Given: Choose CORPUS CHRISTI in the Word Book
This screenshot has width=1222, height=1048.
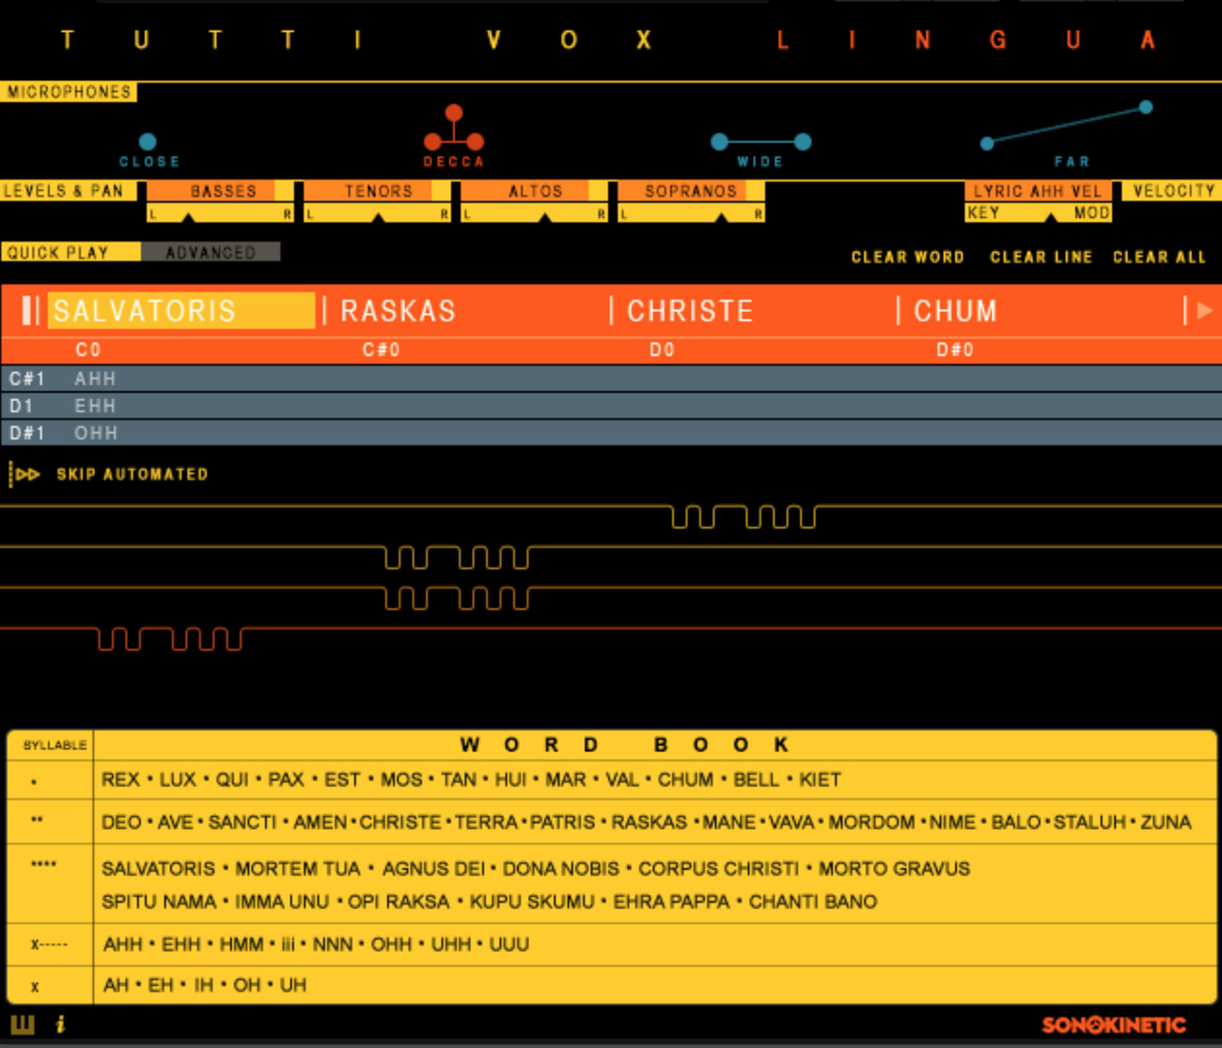Looking at the screenshot, I should click(x=718, y=868).
